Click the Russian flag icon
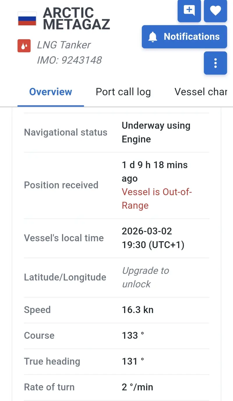This screenshot has height=401, width=233. [27, 19]
